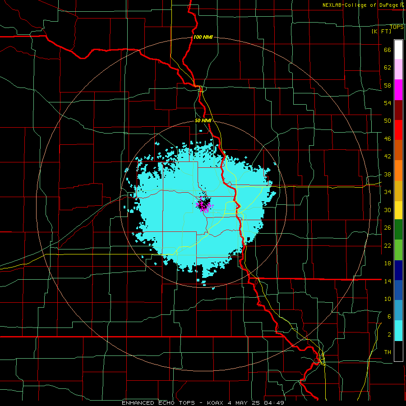Click the K FT units label
The image size is (406, 406).
tap(381, 32)
